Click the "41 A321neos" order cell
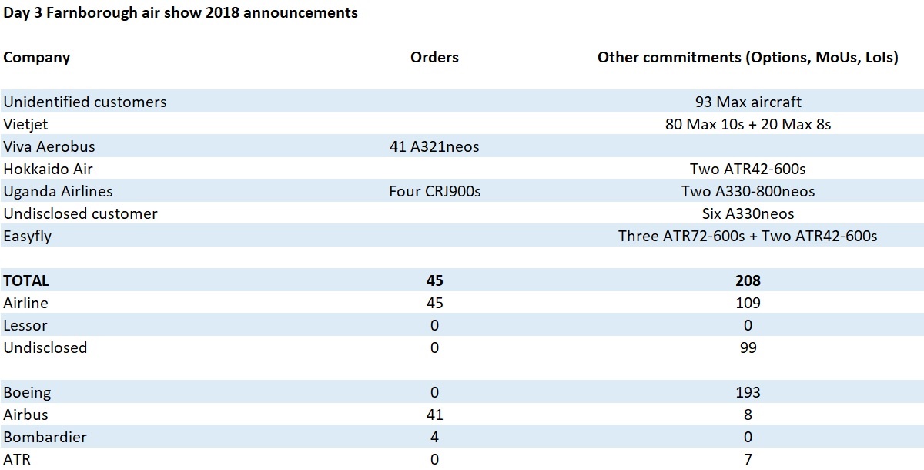The height and width of the screenshot is (470, 924). (435, 146)
